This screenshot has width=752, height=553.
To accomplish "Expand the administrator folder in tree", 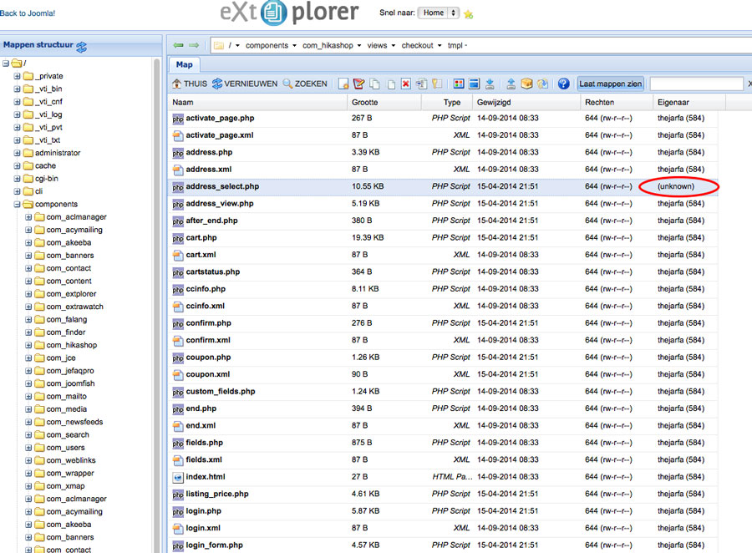I will pyautogui.click(x=17, y=153).
